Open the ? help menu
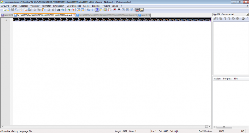Image resolution: width=249 pixels, height=133 pixels. [x=121, y=6]
